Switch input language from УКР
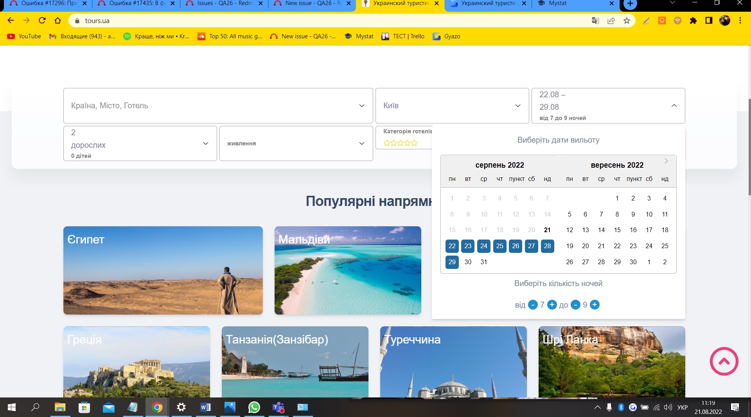Image resolution: width=751 pixels, height=417 pixels. (683, 408)
